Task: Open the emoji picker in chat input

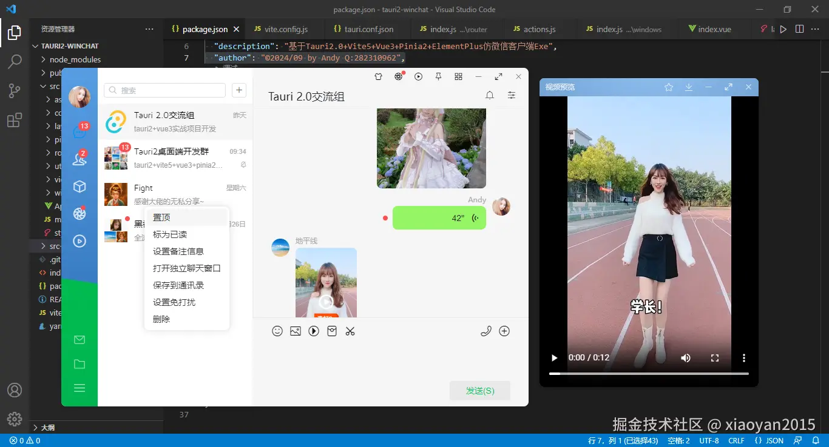Action: coord(277,331)
